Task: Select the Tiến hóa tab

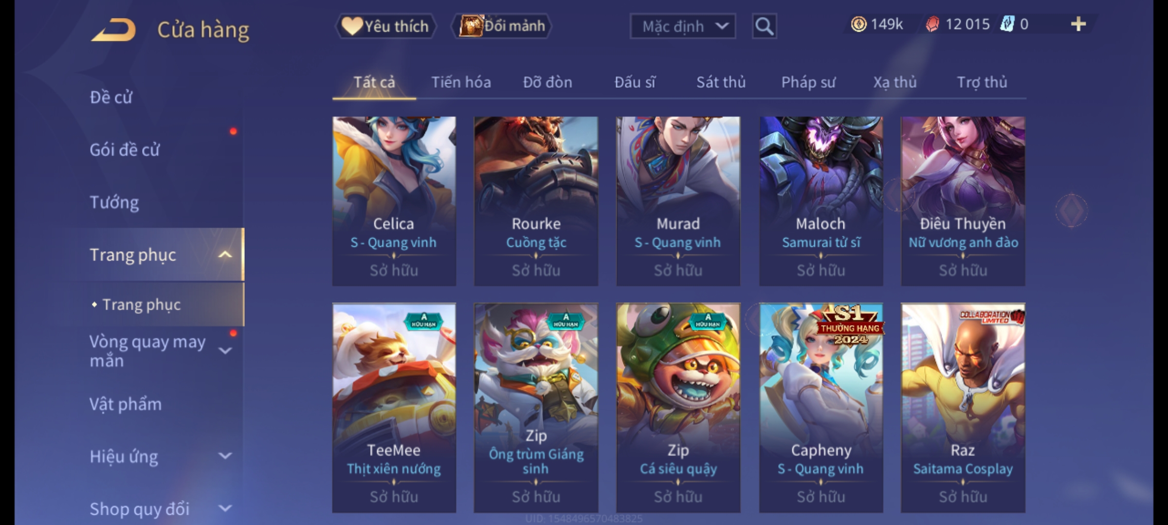Action: coord(461,82)
